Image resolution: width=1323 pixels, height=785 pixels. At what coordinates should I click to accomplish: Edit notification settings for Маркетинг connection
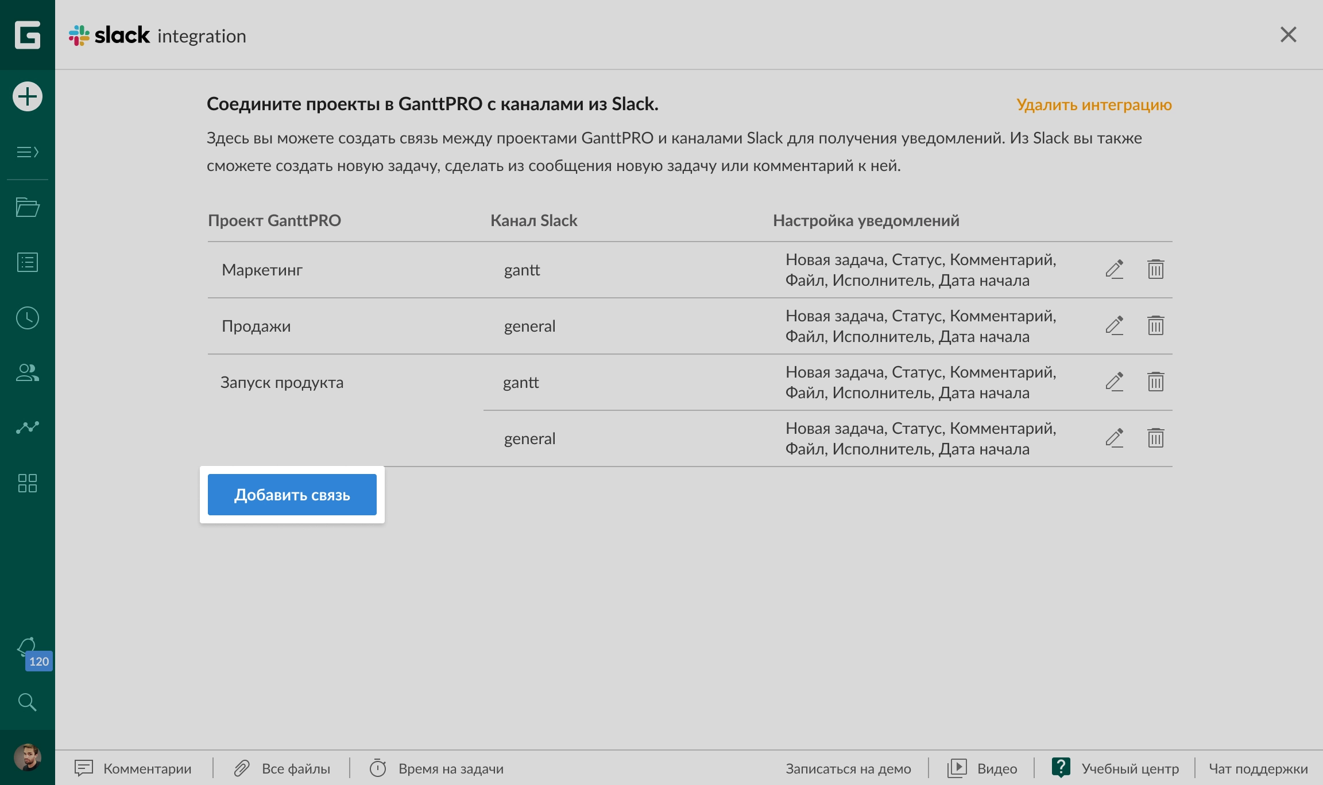coord(1115,269)
